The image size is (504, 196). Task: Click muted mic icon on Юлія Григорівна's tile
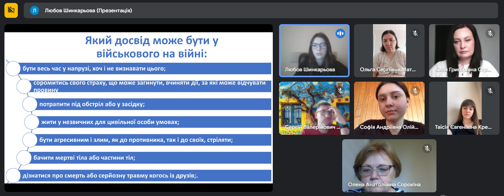(490, 33)
